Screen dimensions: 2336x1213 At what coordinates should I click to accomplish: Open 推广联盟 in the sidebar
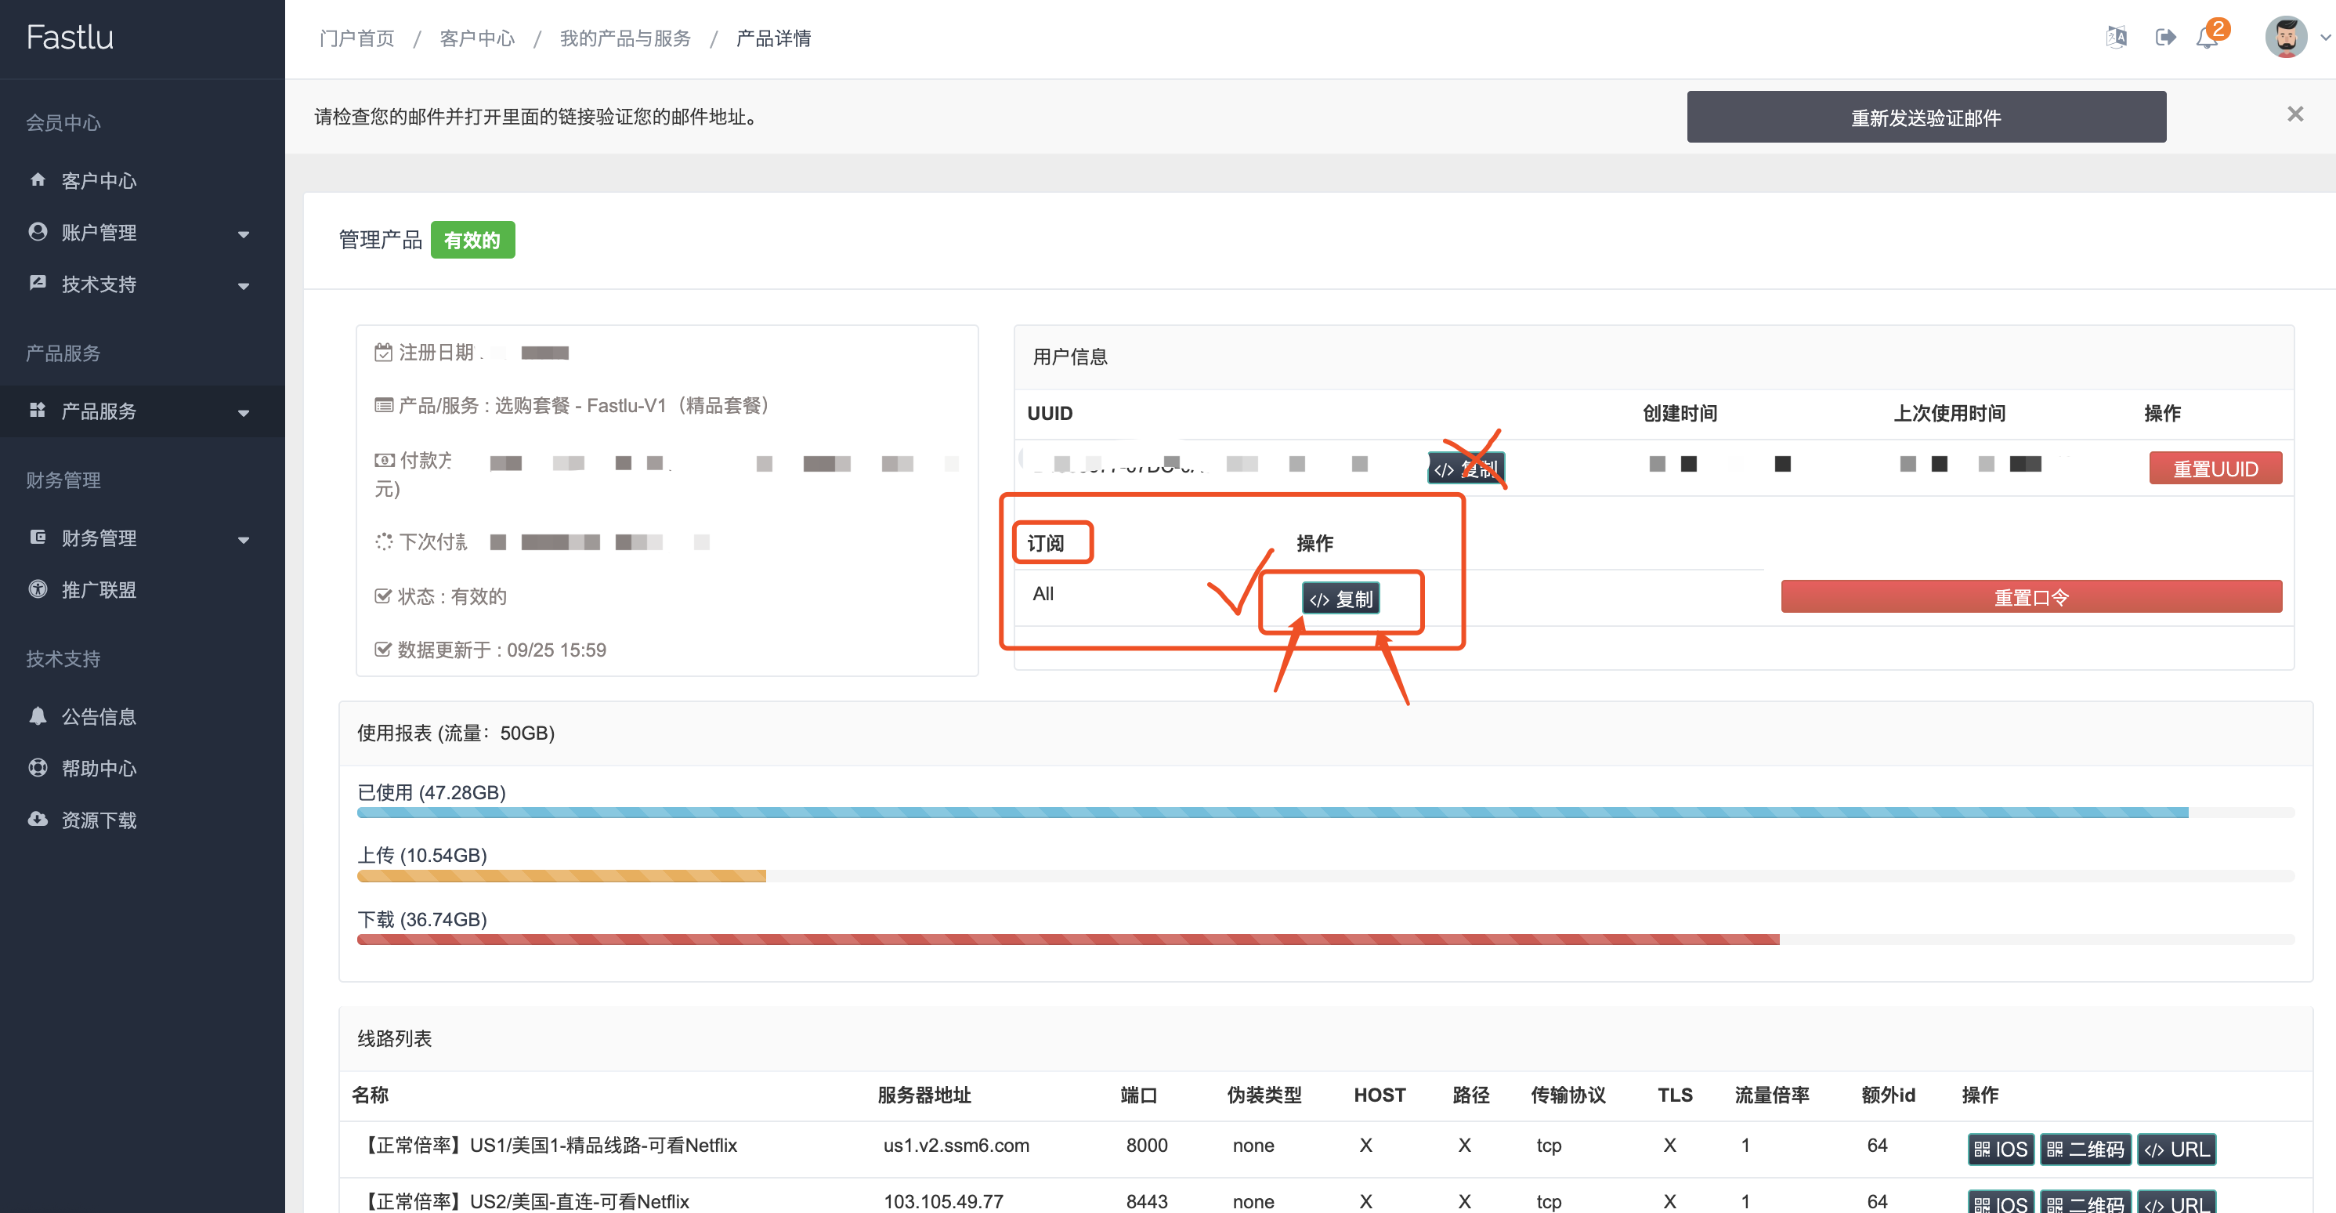pos(98,590)
